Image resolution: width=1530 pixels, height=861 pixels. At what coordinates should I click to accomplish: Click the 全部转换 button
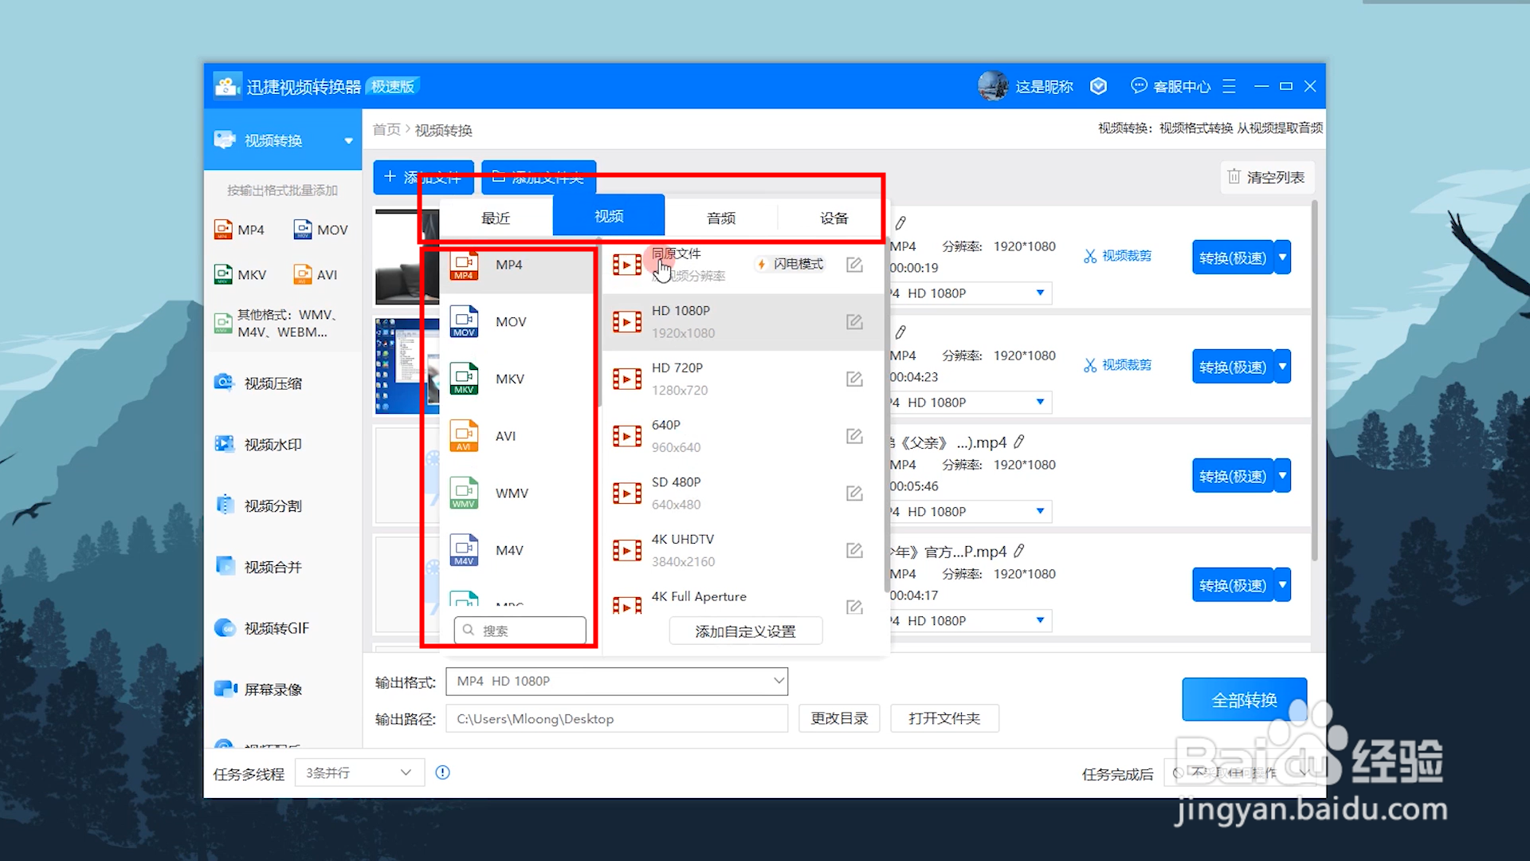[1243, 700]
